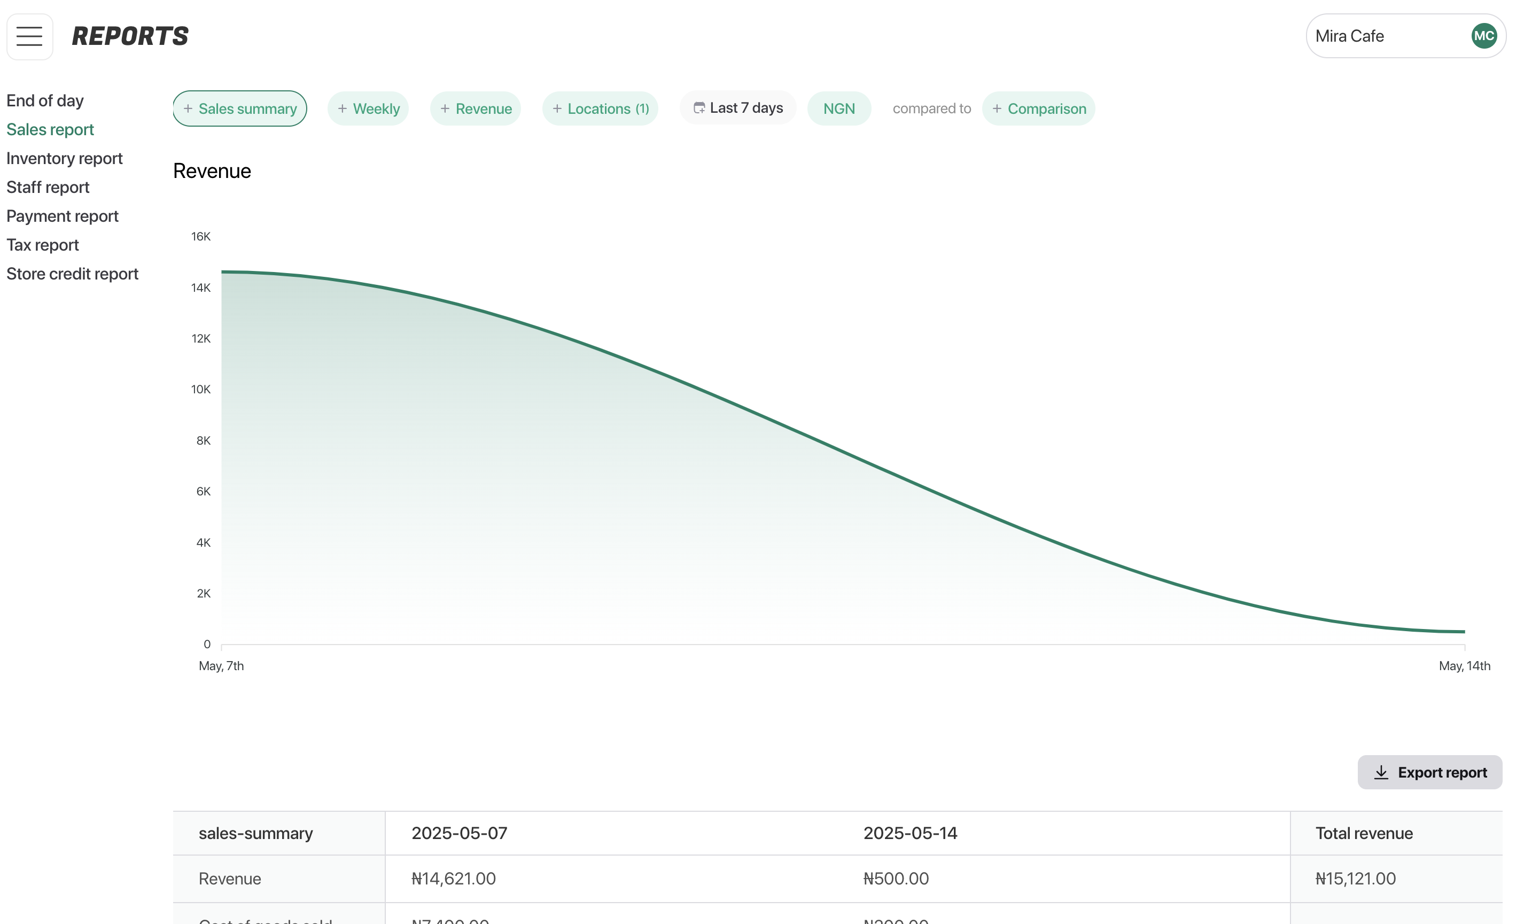Viewport: 1524px width, 924px height.
Task: Open Staff report page
Action: click(48, 188)
